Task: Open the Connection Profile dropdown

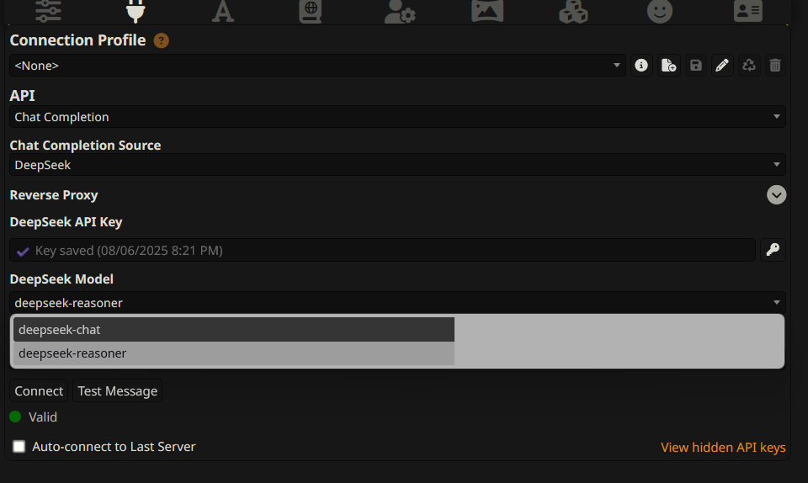Action: pyautogui.click(x=317, y=66)
